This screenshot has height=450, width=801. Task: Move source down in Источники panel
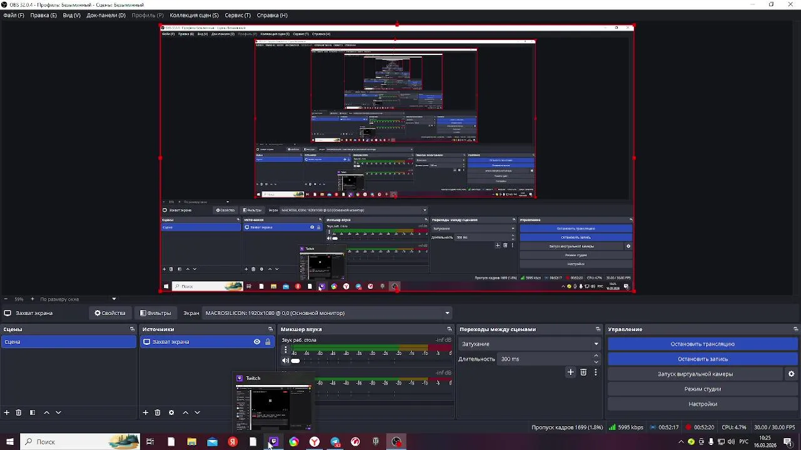tap(197, 412)
